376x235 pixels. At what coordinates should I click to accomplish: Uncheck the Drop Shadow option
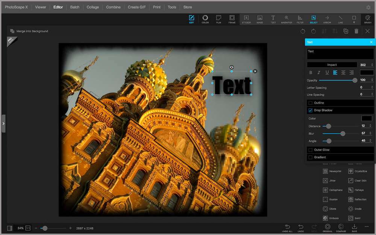pos(311,111)
